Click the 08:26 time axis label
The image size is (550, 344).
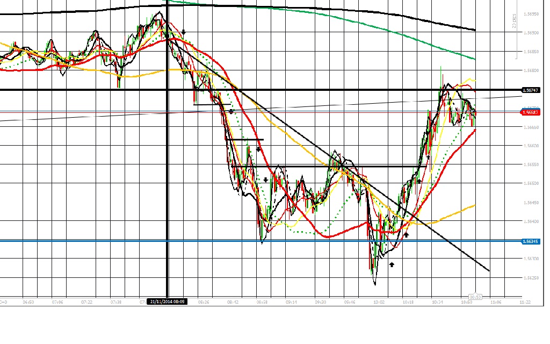click(204, 302)
